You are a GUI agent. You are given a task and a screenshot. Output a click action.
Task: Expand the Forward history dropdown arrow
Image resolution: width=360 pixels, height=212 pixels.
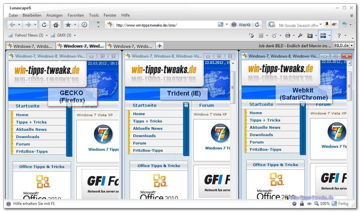click(x=35, y=25)
